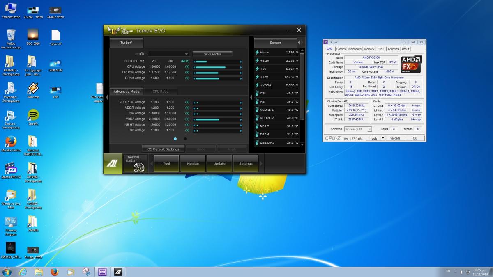Click the AMD FX logo in CPU-Z
This screenshot has height=277, width=493.
[411, 64]
